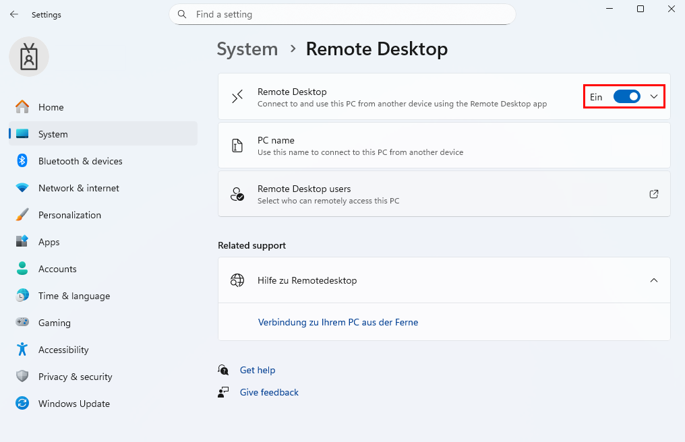Select Time & language category
685x442 pixels.
pos(73,296)
